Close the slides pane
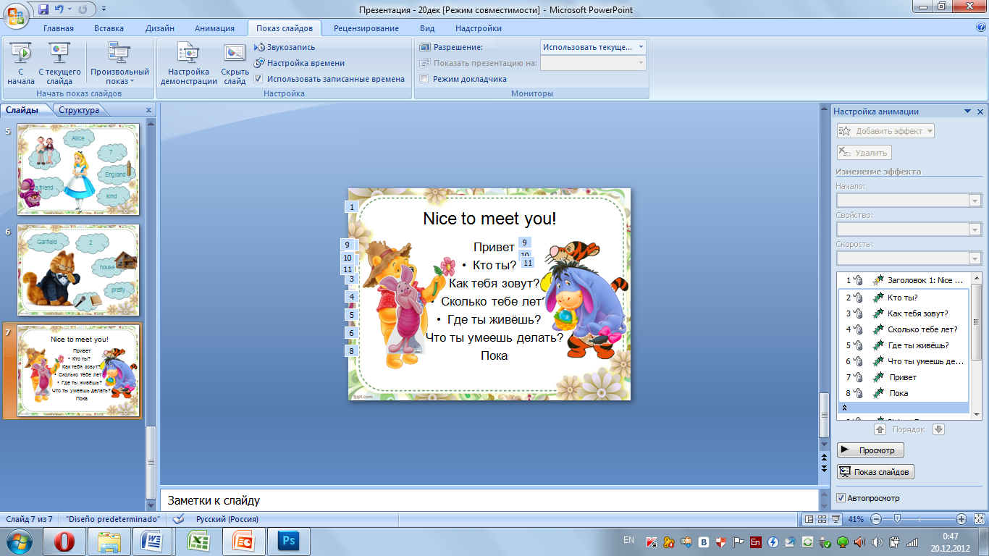Viewport: 989px width, 556px height. 148,110
